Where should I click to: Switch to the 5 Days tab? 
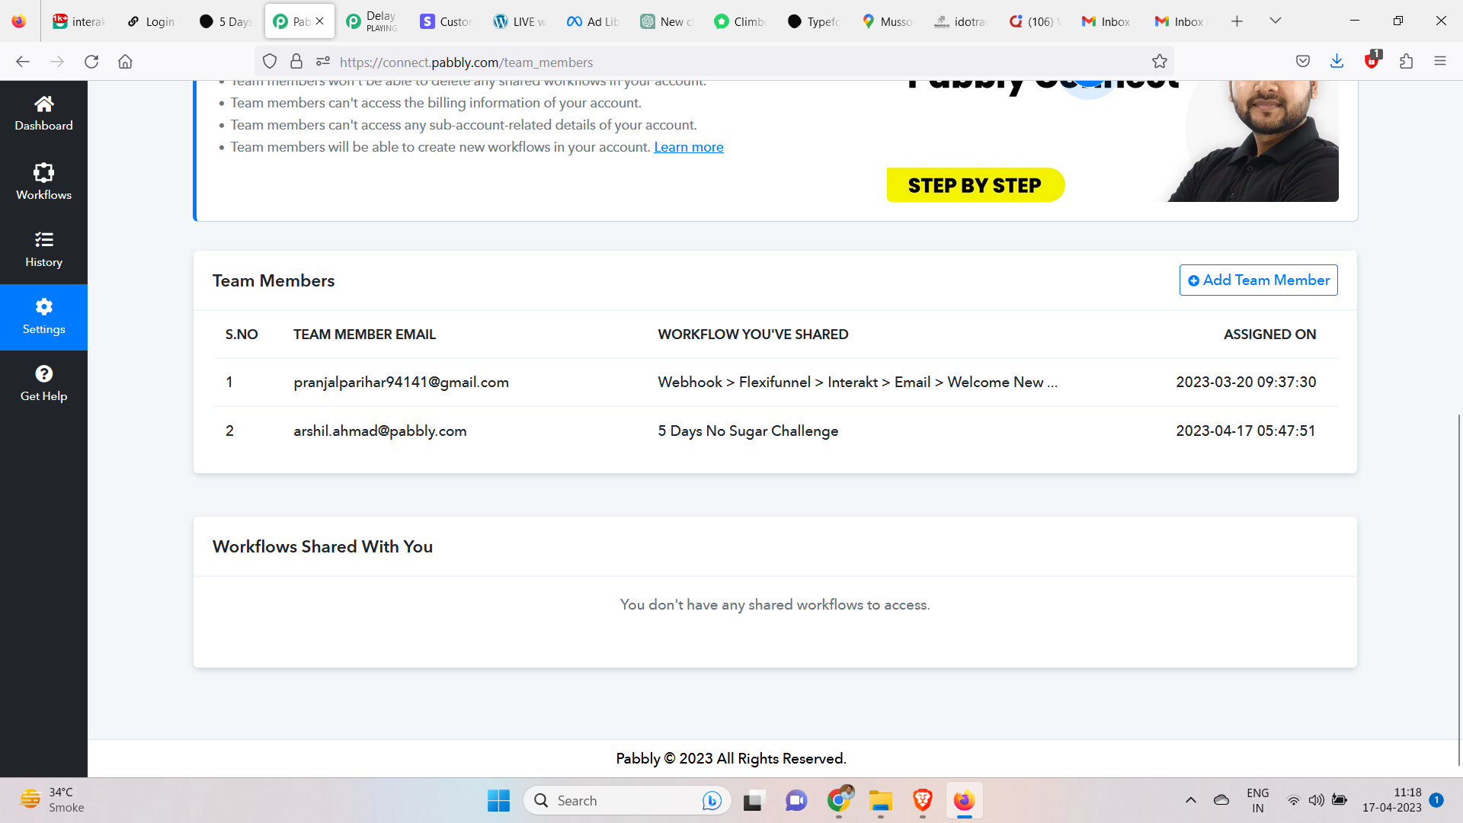click(226, 21)
